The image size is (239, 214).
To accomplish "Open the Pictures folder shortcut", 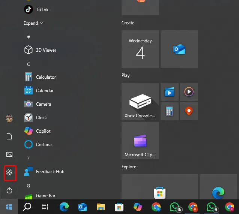I will [9, 154].
